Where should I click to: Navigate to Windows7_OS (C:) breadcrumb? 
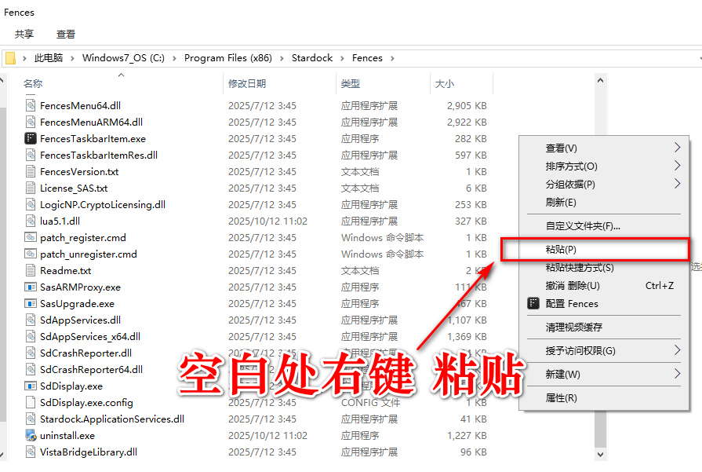coord(124,58)
